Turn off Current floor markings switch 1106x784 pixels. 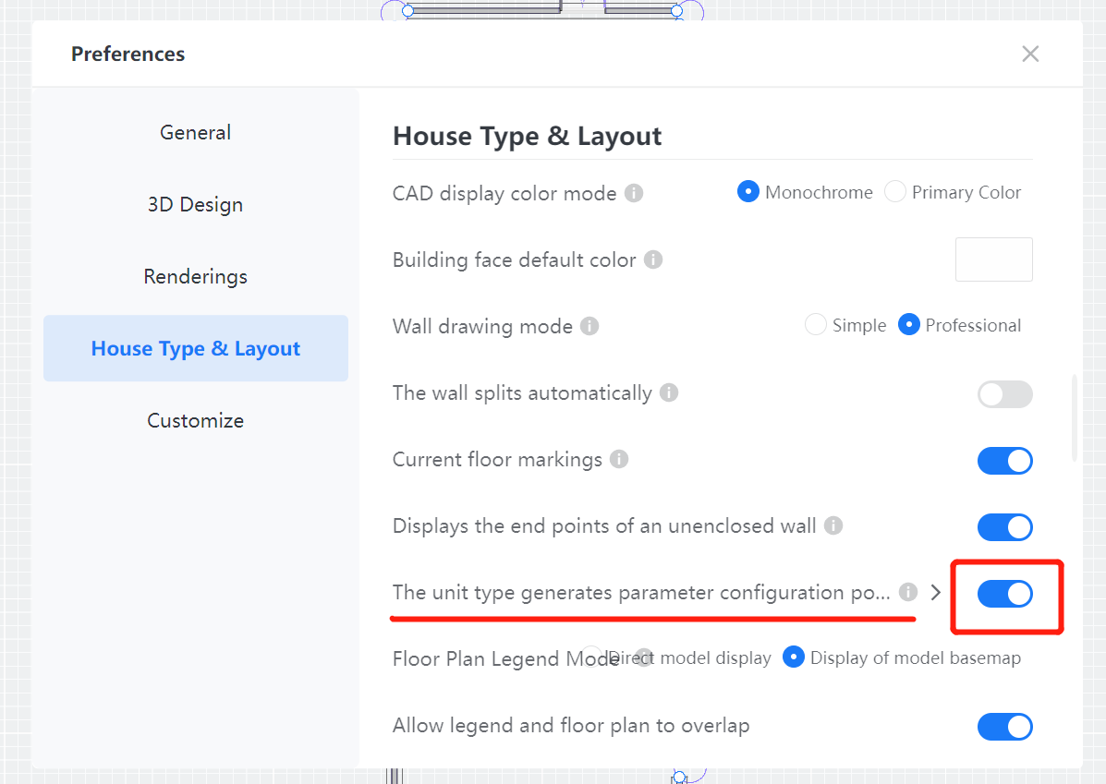click(1004, 461)
